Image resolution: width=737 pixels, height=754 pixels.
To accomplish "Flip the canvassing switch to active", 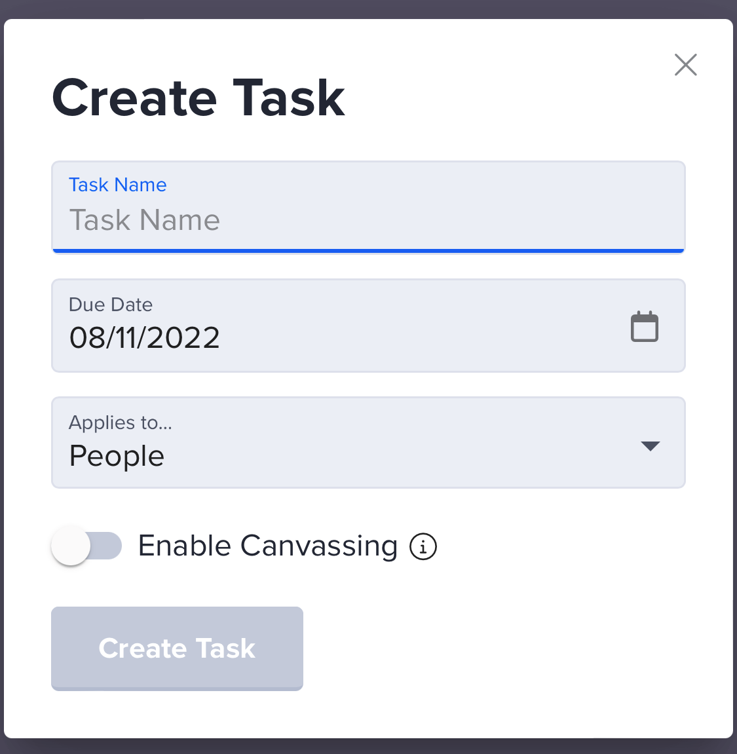I will (x=86, y=546).
